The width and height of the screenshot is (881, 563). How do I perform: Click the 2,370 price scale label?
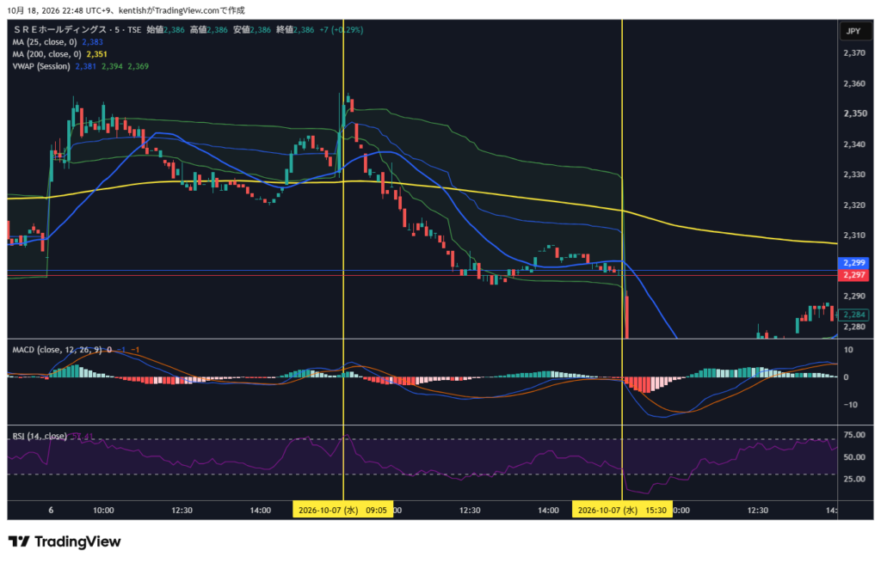pos(854,53)
